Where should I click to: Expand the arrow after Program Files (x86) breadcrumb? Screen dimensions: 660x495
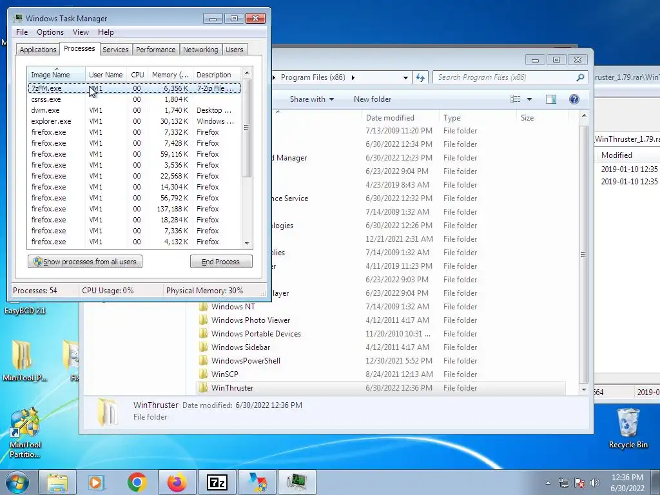click(353, 77)
